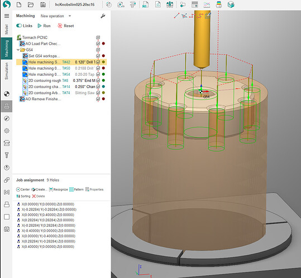Click the red Delete X icon
The height and width of the screenshot is (278, 301).
[x=34, y=196]
